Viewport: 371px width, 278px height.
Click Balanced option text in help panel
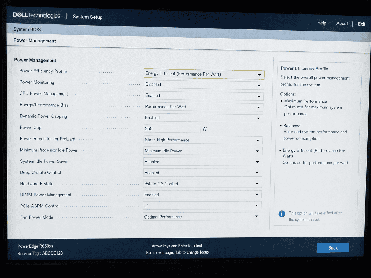(292, 126)
